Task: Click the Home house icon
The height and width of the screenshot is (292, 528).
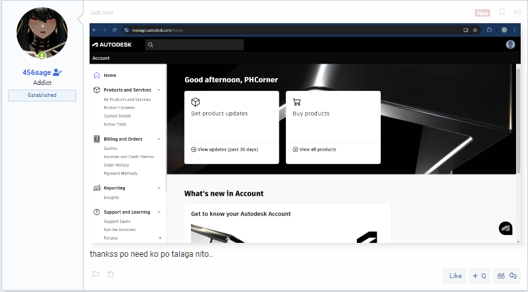Action: pos(97,75)
